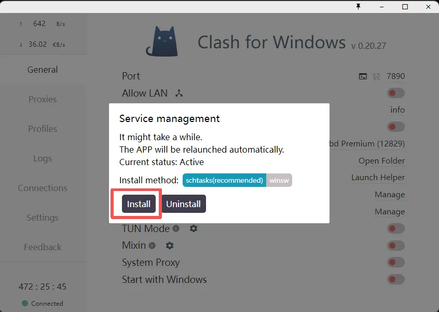Click the Connected status text
Image resolution: width=439 pixels, height=312 pixels.
[47, 303]
